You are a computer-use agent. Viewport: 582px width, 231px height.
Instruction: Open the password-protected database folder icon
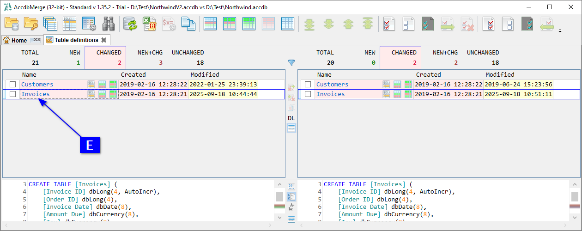point(30,23)
